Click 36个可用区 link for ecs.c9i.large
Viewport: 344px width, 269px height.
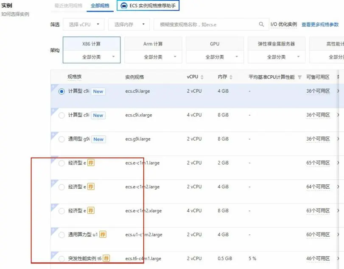(x=318, y=91)
